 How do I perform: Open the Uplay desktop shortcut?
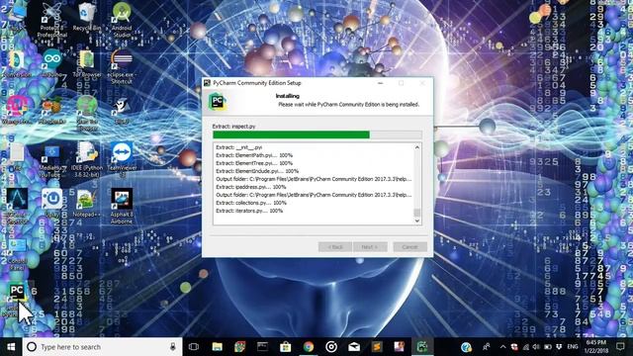[x=52, y=203]
